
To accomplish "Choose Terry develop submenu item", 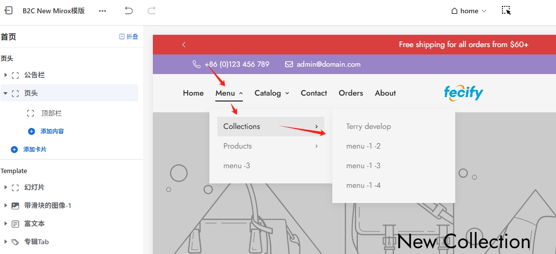I will coord(368,127).
